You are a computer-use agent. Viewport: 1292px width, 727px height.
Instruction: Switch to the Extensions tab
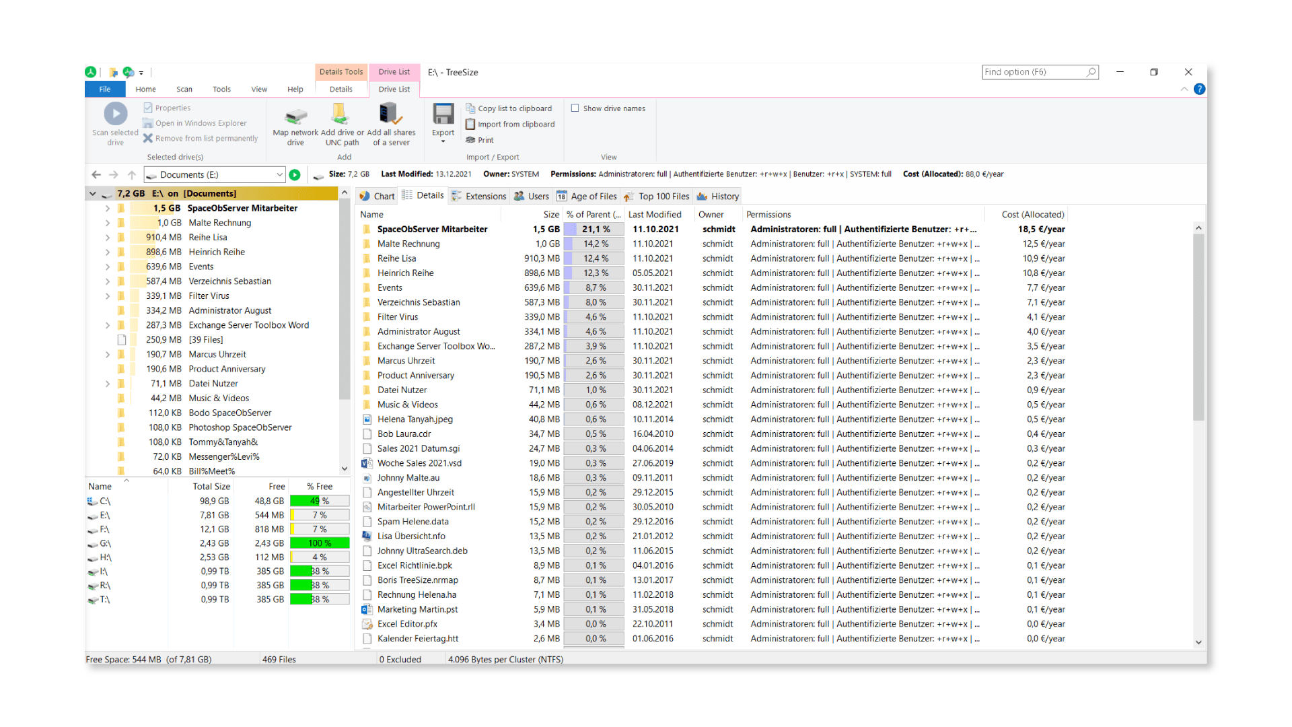[x=478, y=197]
